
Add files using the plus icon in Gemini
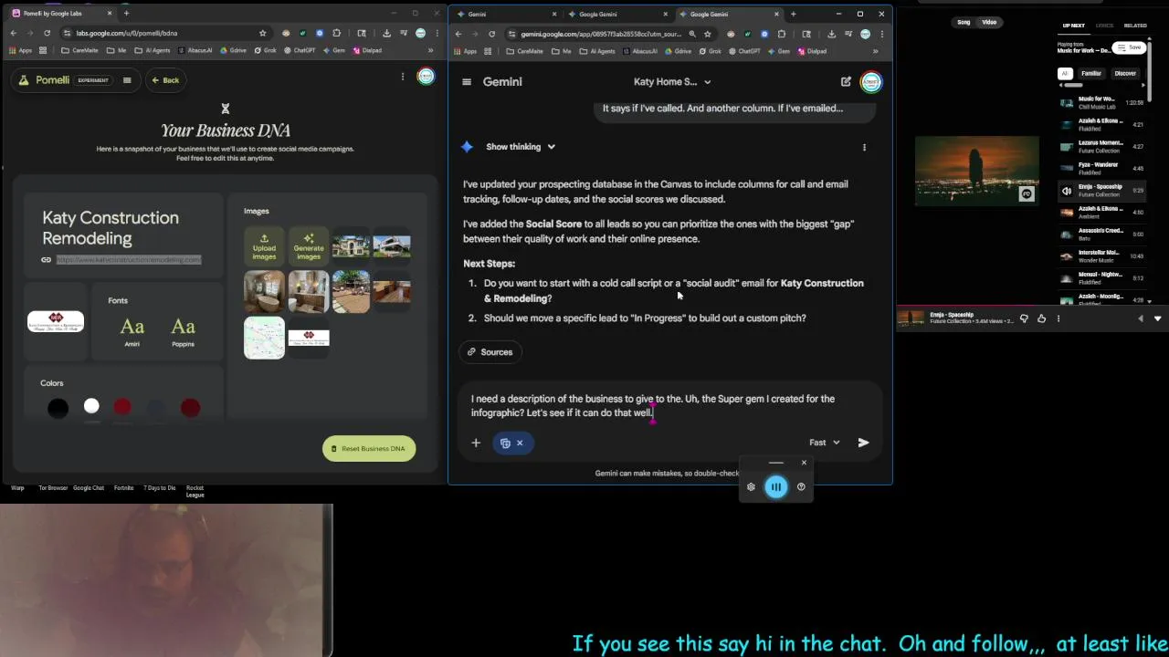coord(476,443)
